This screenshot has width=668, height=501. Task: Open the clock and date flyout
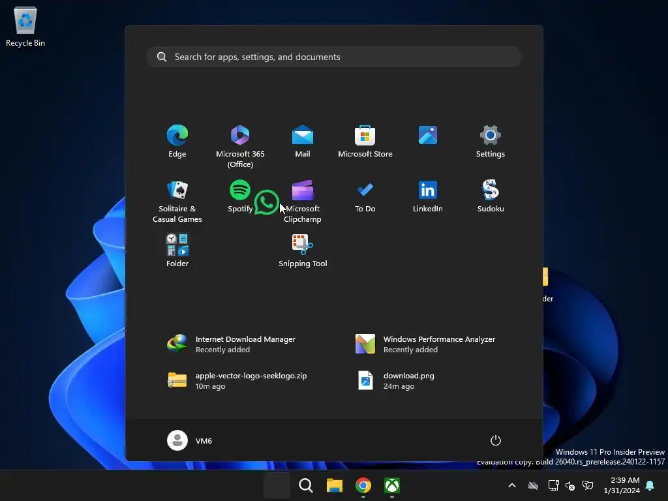coord(622,485)
